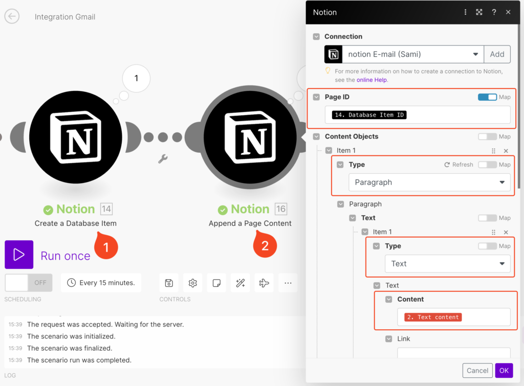Toggle Map switch for the Type Text field
524x386 pixels.
(487, 246)
